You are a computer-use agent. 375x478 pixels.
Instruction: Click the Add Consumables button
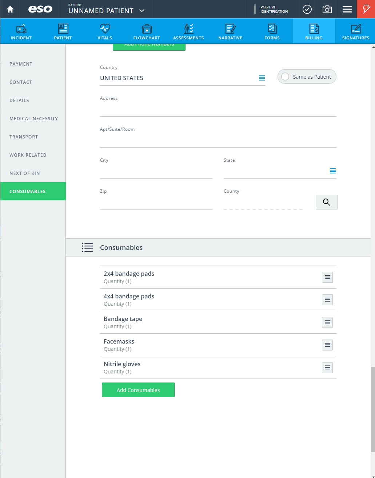(x=138, y=390)
